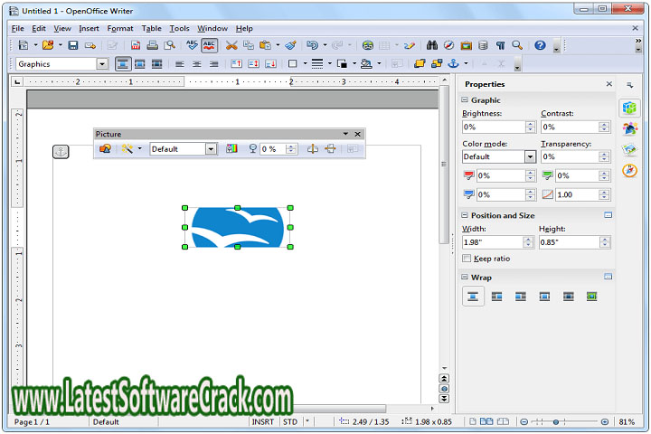
Task: Click the Cut scissors icon
Action: [231, 45]
